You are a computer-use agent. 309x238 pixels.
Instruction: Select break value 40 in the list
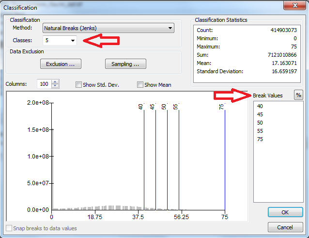tap(261, 106)
